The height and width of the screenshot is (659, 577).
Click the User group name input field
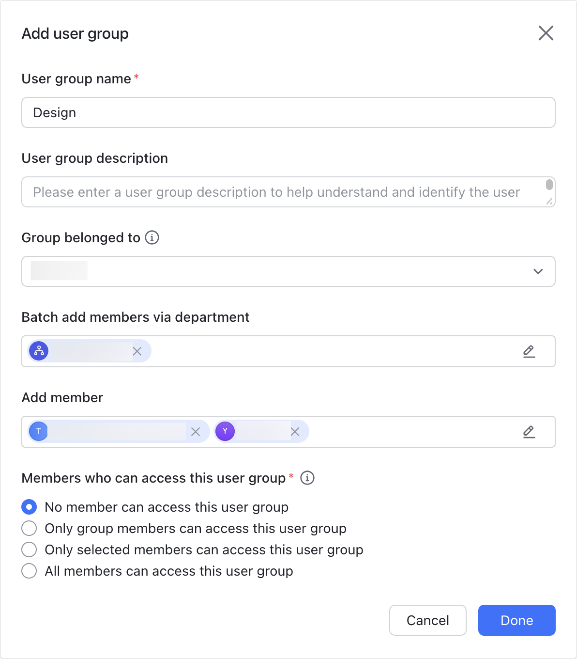point(288,112)
